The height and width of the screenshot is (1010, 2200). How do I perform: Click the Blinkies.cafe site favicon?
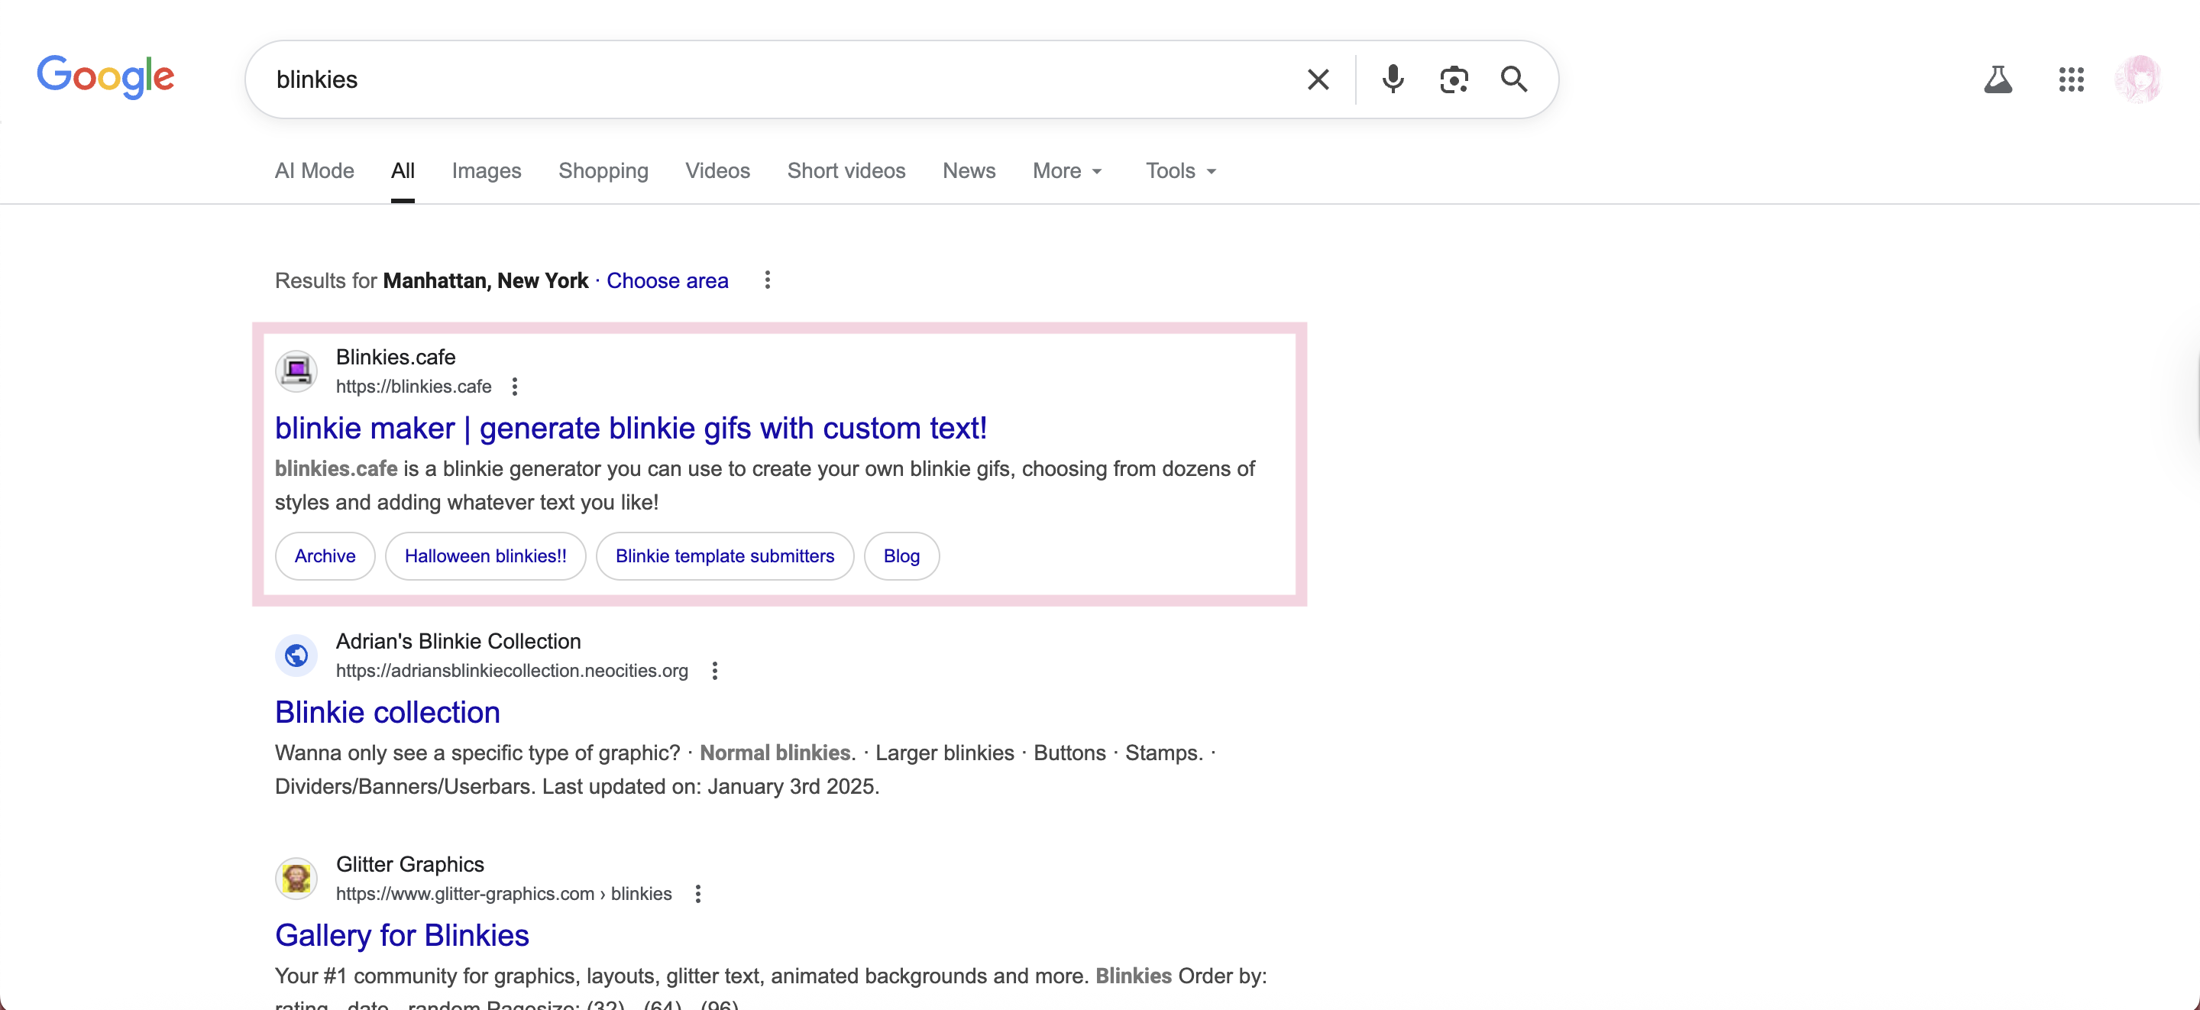click(x=296, y=371)
